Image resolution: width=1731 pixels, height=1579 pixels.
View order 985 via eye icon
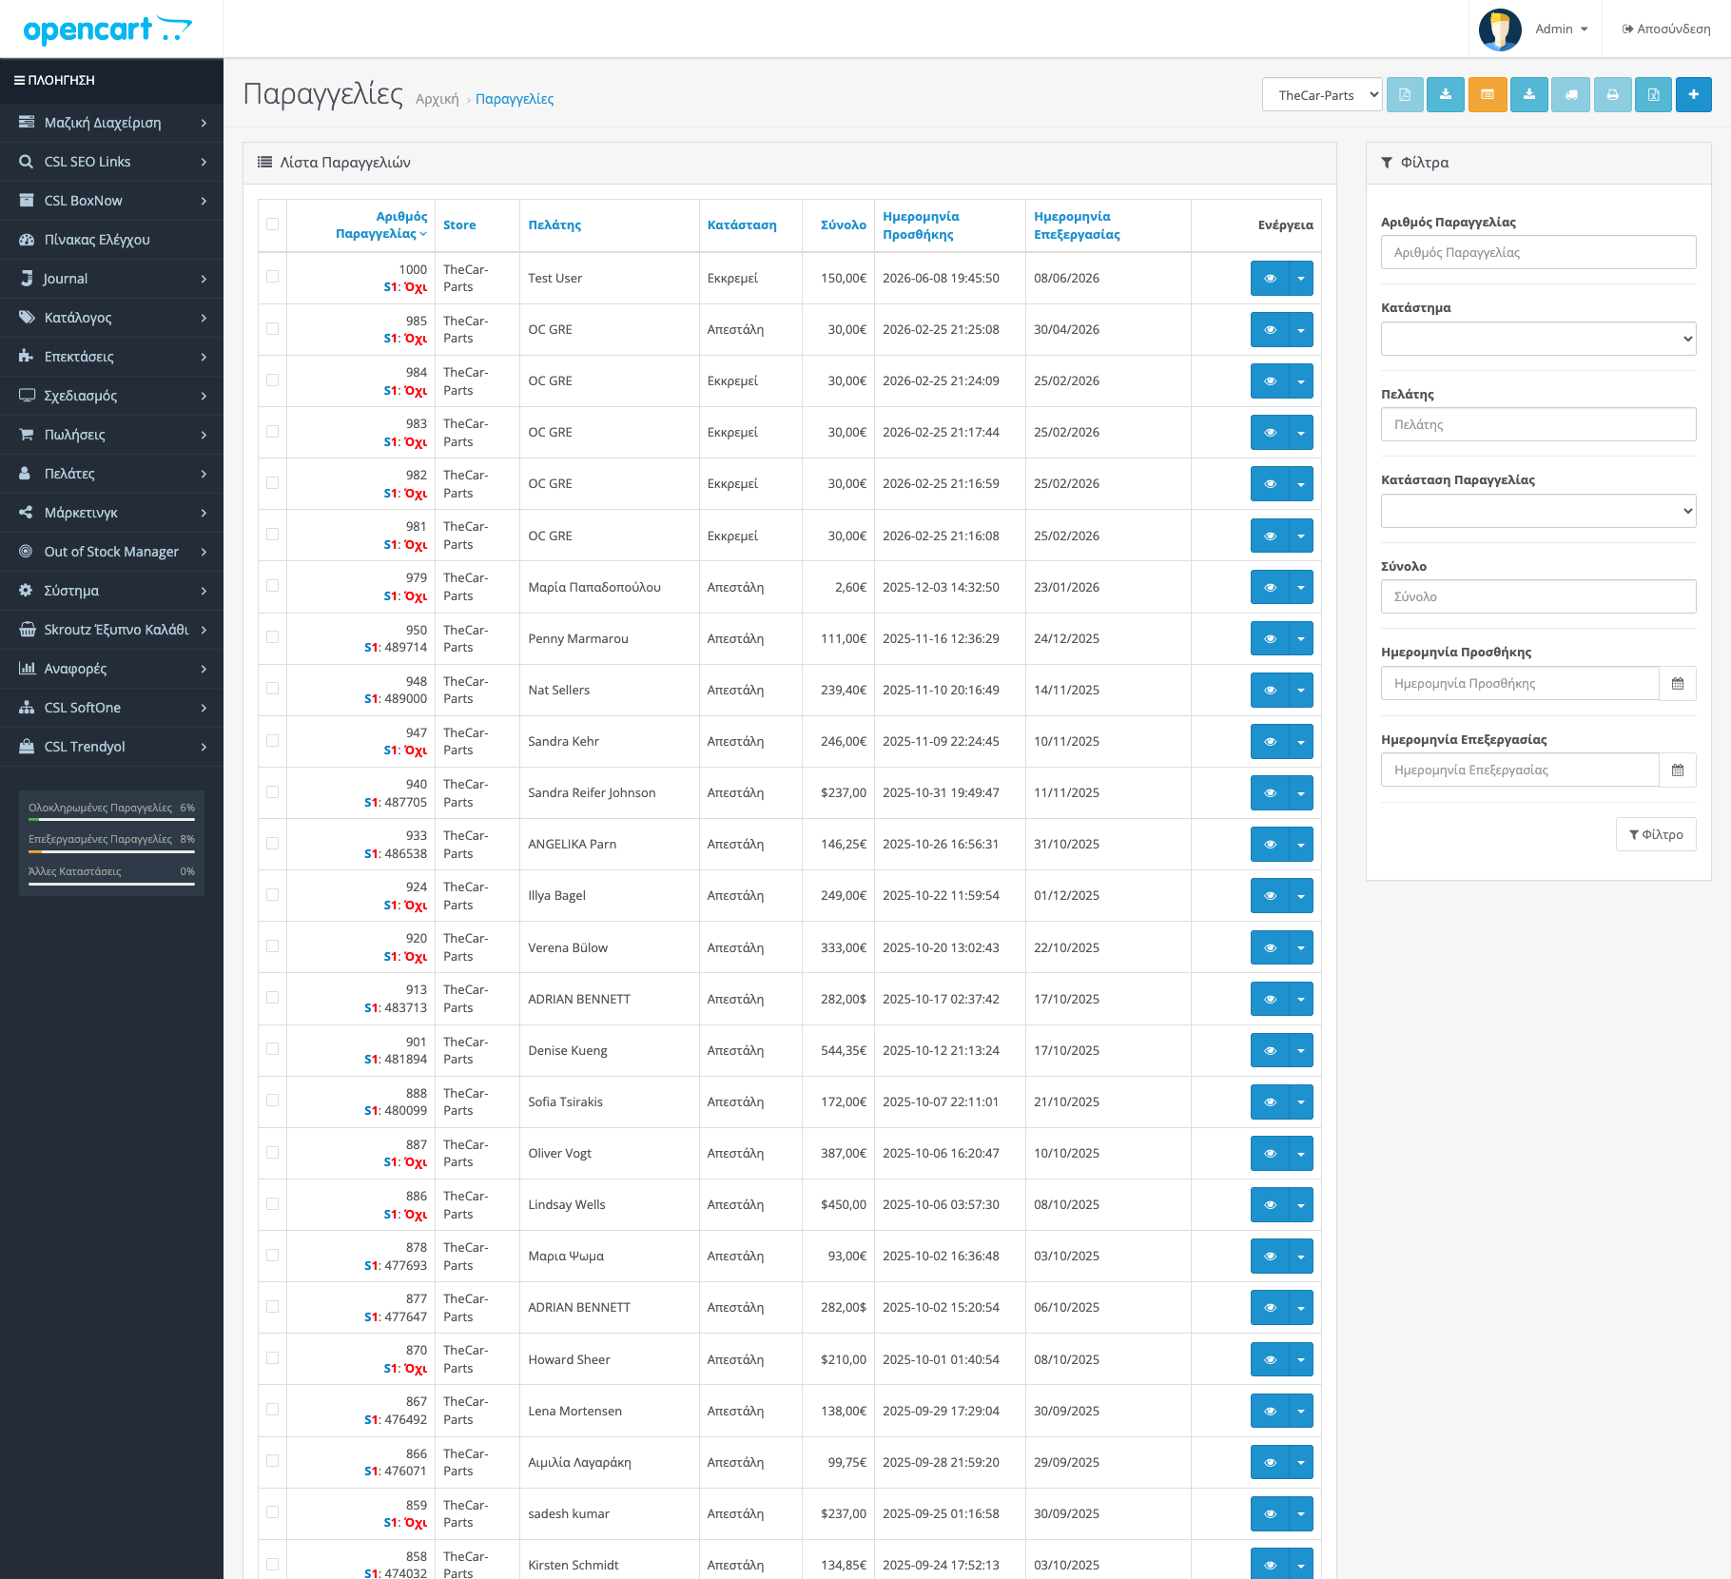point(1270,330)
